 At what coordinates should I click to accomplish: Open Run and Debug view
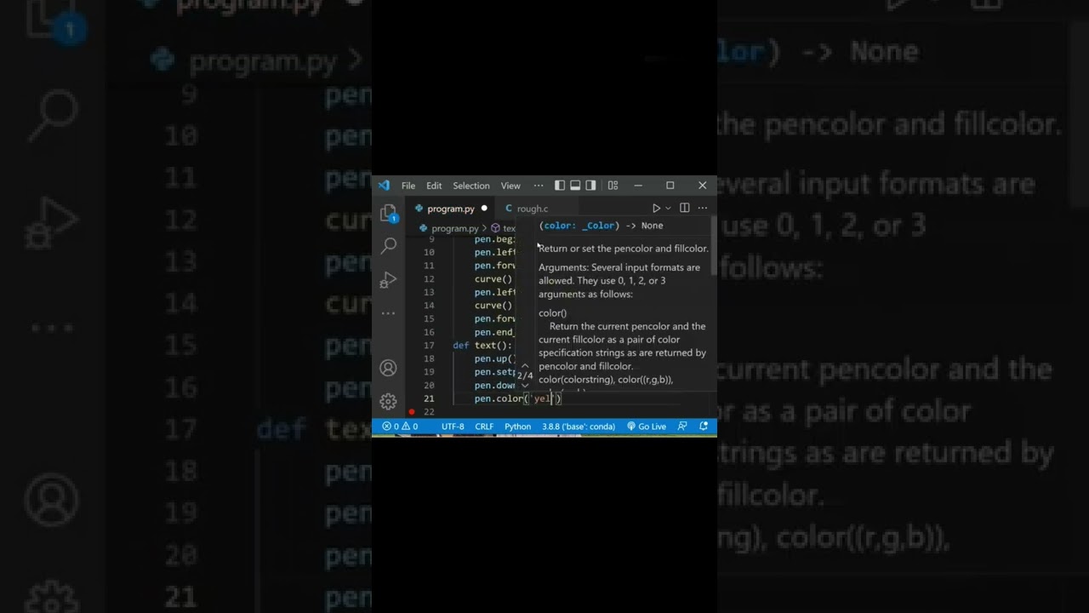coord(389,280)
